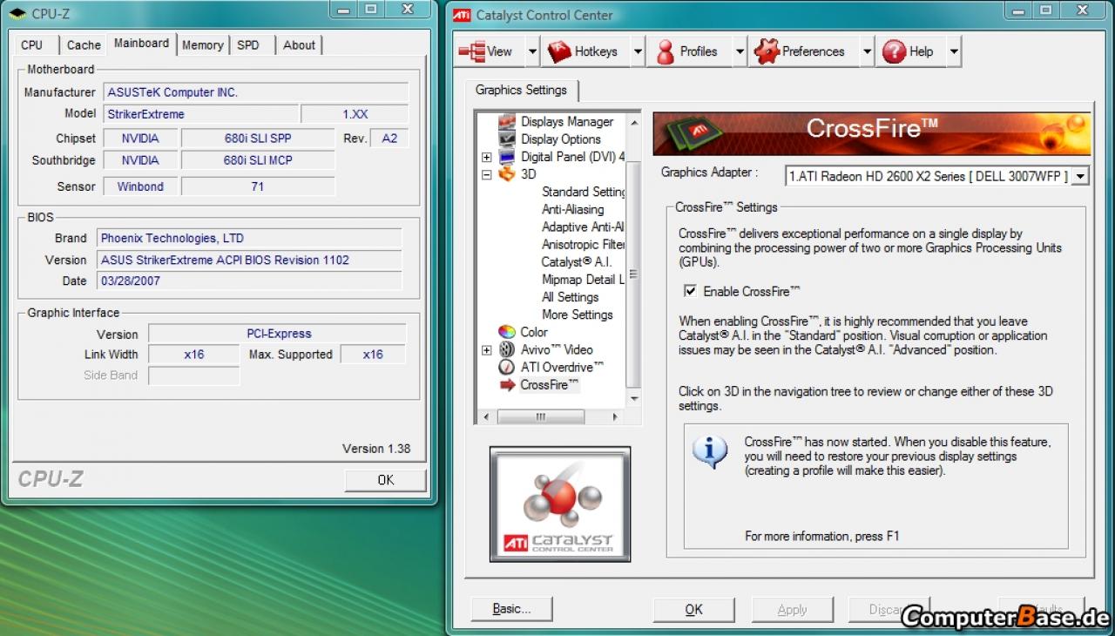
Task: Click the Graphic Interface Version PCI-Express field
Action: 277,334
